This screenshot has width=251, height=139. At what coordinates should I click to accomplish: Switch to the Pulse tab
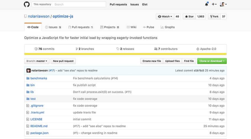point(149,27)
